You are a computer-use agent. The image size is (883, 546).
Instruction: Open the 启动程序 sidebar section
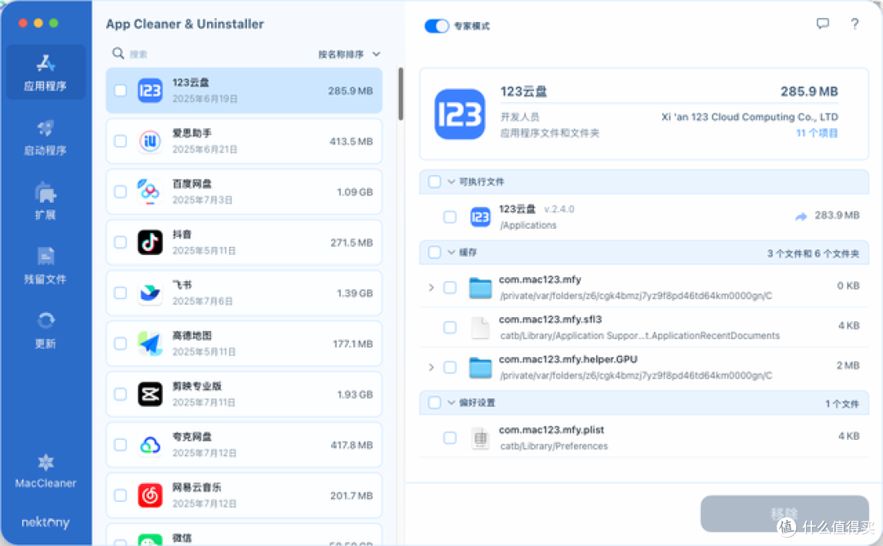point(46,137)
